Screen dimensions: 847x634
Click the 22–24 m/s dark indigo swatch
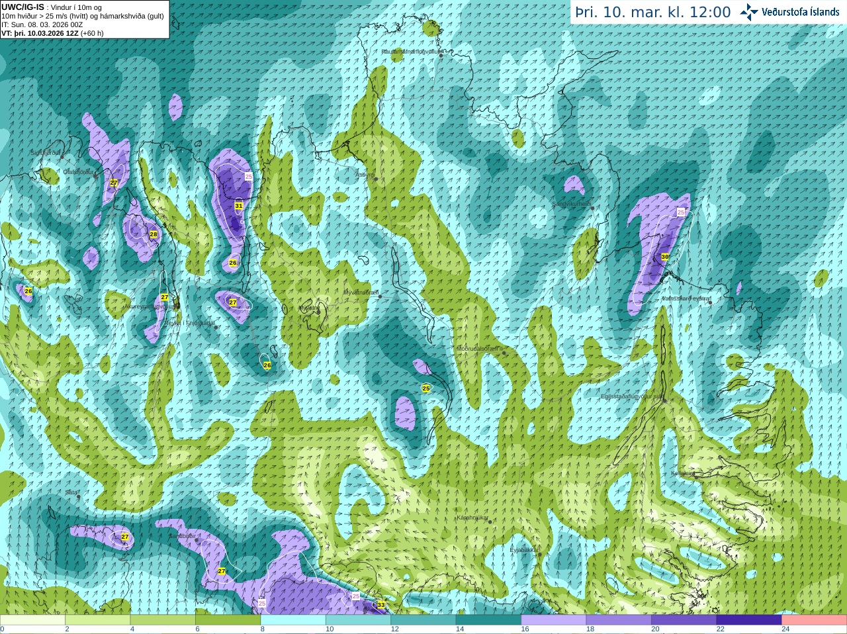pyautogui.click(x=750, y=620)
